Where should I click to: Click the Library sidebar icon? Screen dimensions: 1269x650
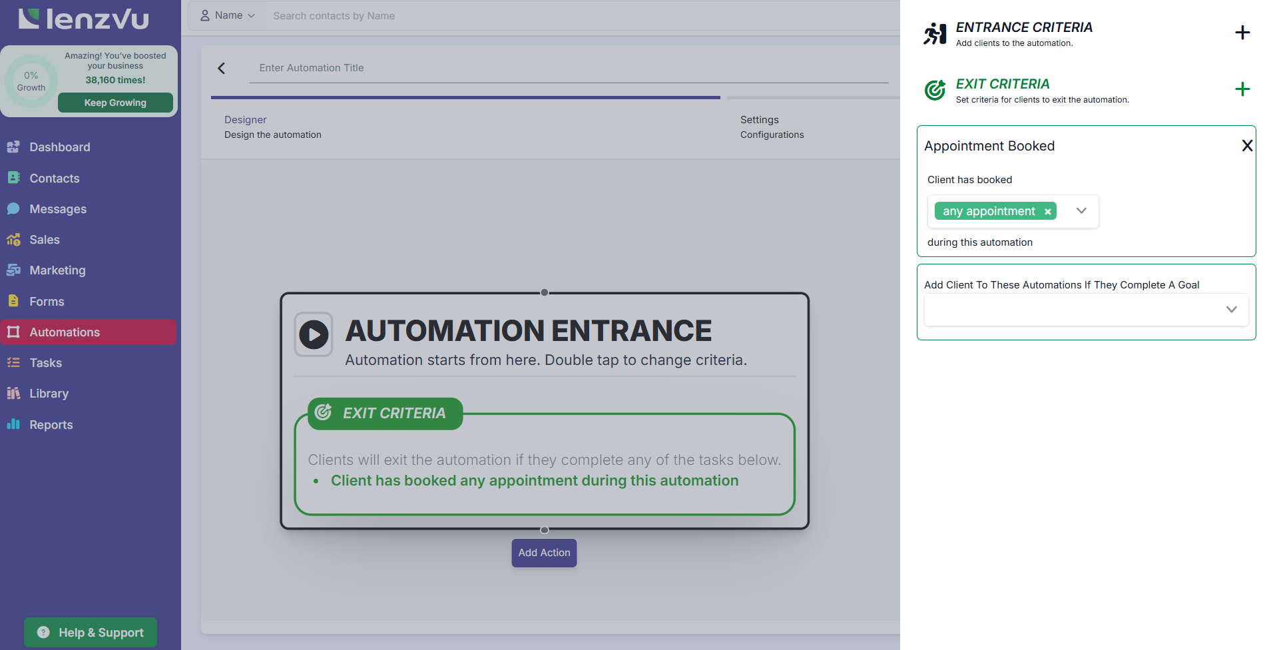13,393
